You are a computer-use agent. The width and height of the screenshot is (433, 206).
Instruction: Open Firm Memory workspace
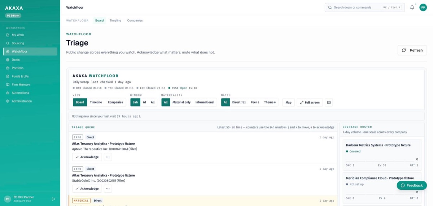pos(30,85)
